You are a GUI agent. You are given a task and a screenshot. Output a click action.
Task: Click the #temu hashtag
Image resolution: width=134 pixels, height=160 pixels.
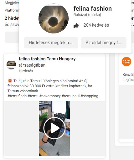[x=33, y=96]
